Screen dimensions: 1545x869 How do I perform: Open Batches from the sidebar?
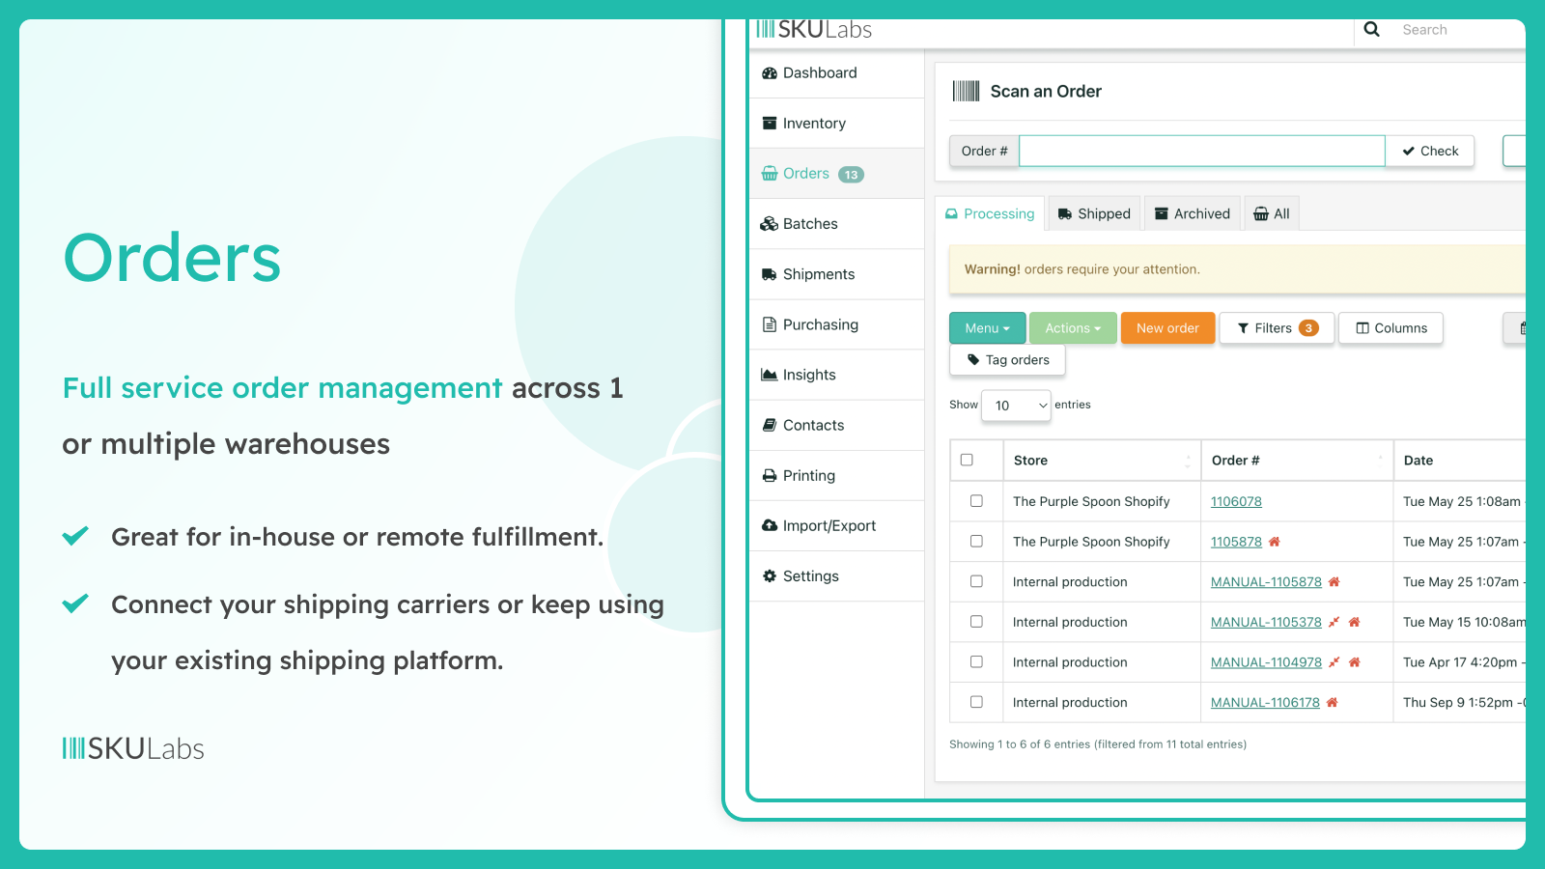(x=836, y=224)
